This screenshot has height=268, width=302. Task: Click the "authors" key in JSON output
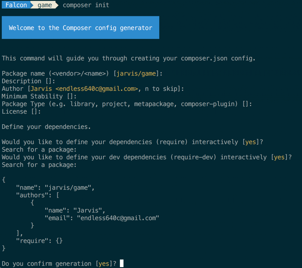tap(32, 195)
